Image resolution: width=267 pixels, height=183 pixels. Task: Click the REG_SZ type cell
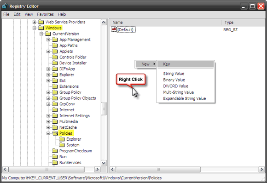tap(230, 30)
